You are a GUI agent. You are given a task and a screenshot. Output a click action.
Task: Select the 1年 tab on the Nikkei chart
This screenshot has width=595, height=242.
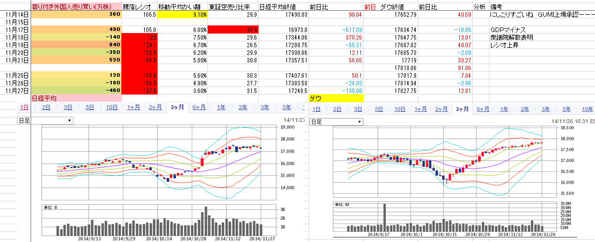coord(221,107)
